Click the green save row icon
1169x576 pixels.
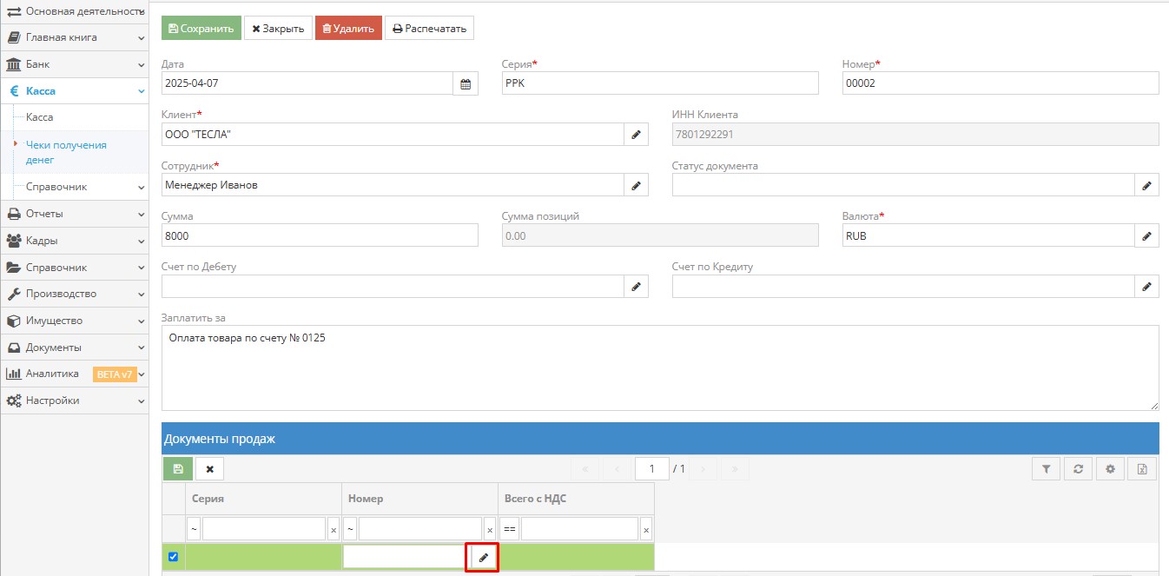pyautogui.click(x=178, y=469)
